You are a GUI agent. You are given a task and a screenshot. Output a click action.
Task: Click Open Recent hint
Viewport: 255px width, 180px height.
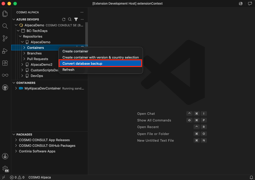(148, 127)
